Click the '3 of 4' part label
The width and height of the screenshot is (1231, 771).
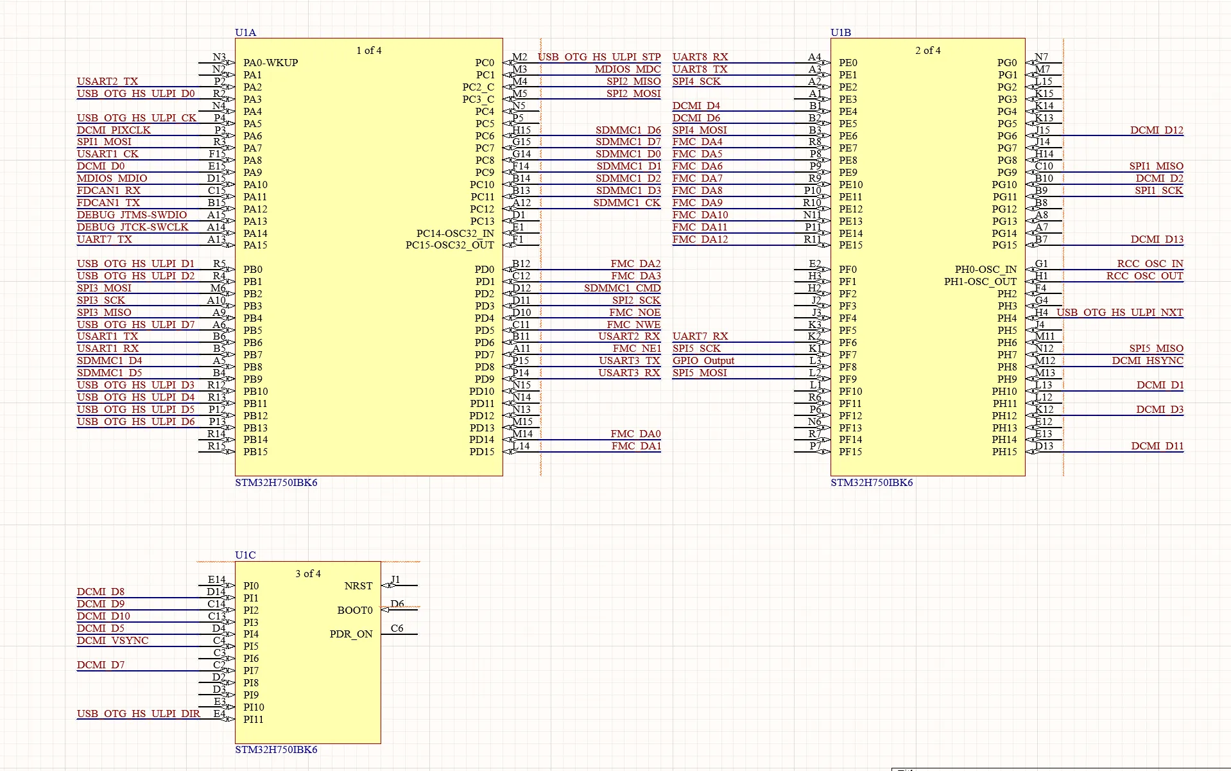click(308, 573)
